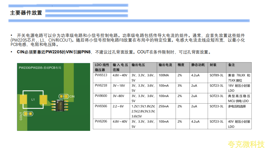Click the slide title 主要器件放置
Screen dimensions: 266x148
click(26, 13)
